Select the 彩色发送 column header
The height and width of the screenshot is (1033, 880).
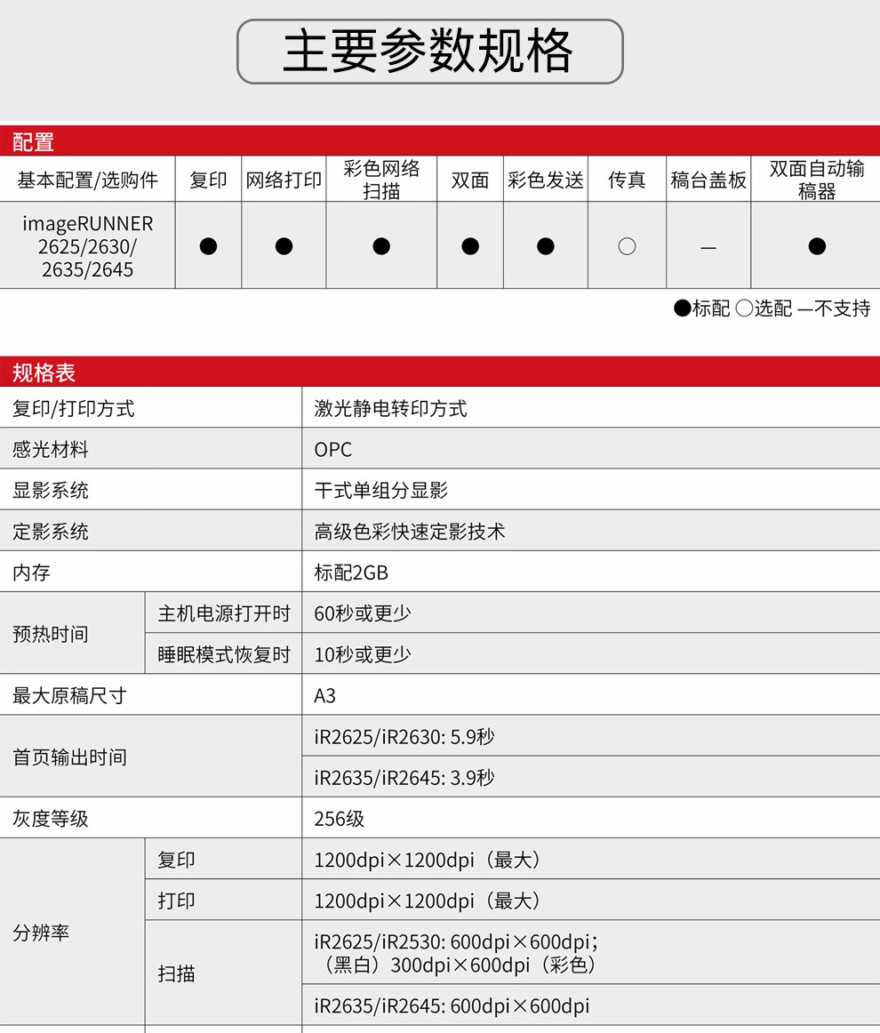tap(546, 180)
